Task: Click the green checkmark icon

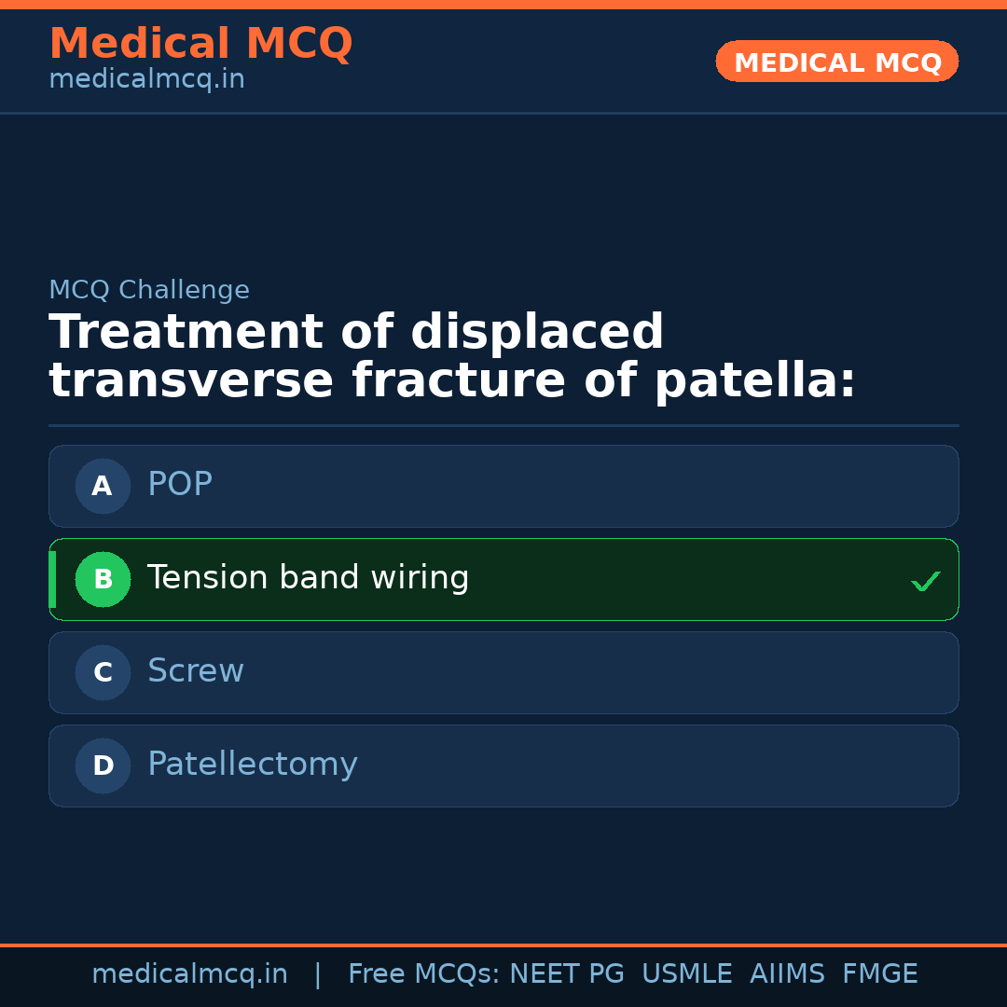Action: click(x=925, y=581)
